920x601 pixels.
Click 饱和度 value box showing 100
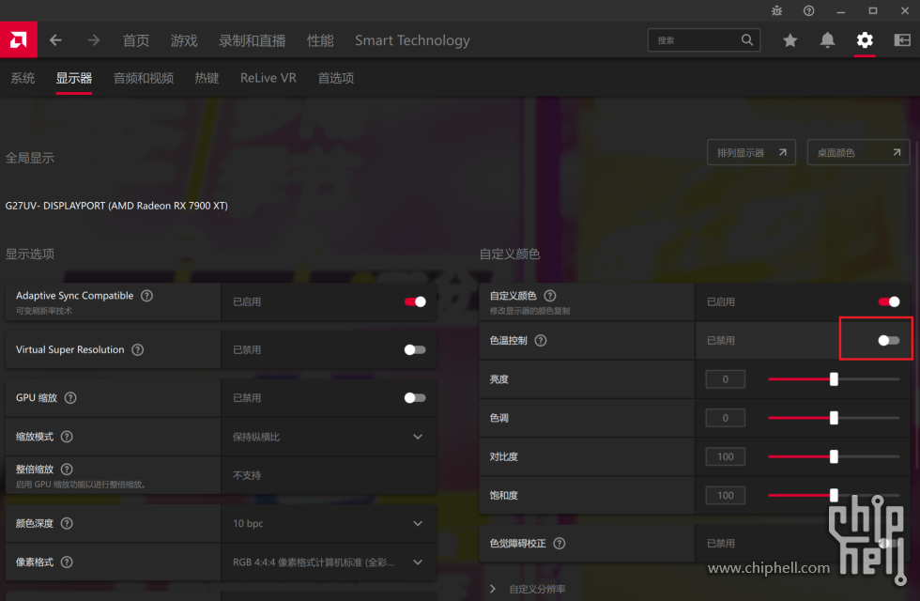point(725,496)
